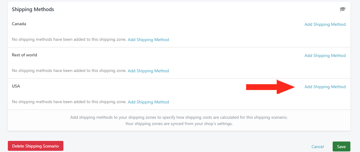This screenshot has width=360, height=152.
Task: Delete Shipping Scenario using the red button
Action: click(35, 146)
